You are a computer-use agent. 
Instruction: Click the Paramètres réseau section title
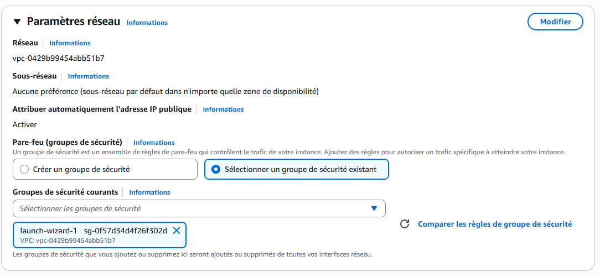click(74, 22)
